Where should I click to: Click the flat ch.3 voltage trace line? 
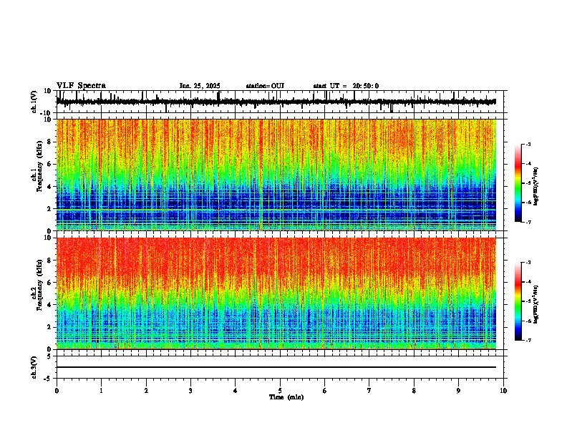point(276,367)
